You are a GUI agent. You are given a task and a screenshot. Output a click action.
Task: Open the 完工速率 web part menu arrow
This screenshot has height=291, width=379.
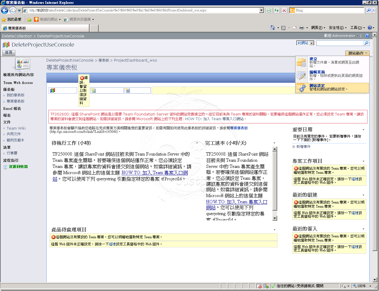coord(274,143)
